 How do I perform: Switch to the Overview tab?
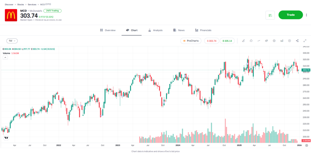[108, 30]
